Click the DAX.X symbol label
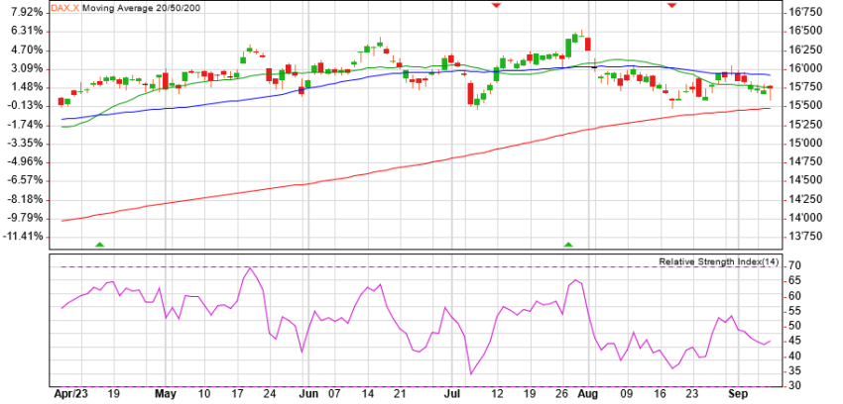 coord(65,9)
